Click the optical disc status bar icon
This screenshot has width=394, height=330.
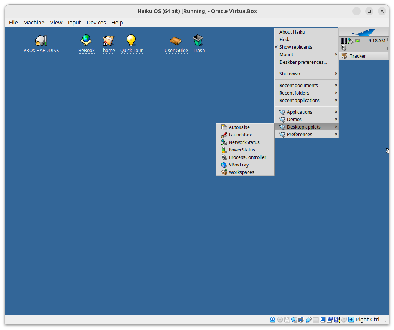coord(280,319)
